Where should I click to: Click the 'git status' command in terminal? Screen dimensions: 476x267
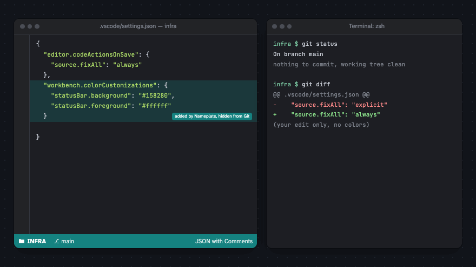point(319,44)
